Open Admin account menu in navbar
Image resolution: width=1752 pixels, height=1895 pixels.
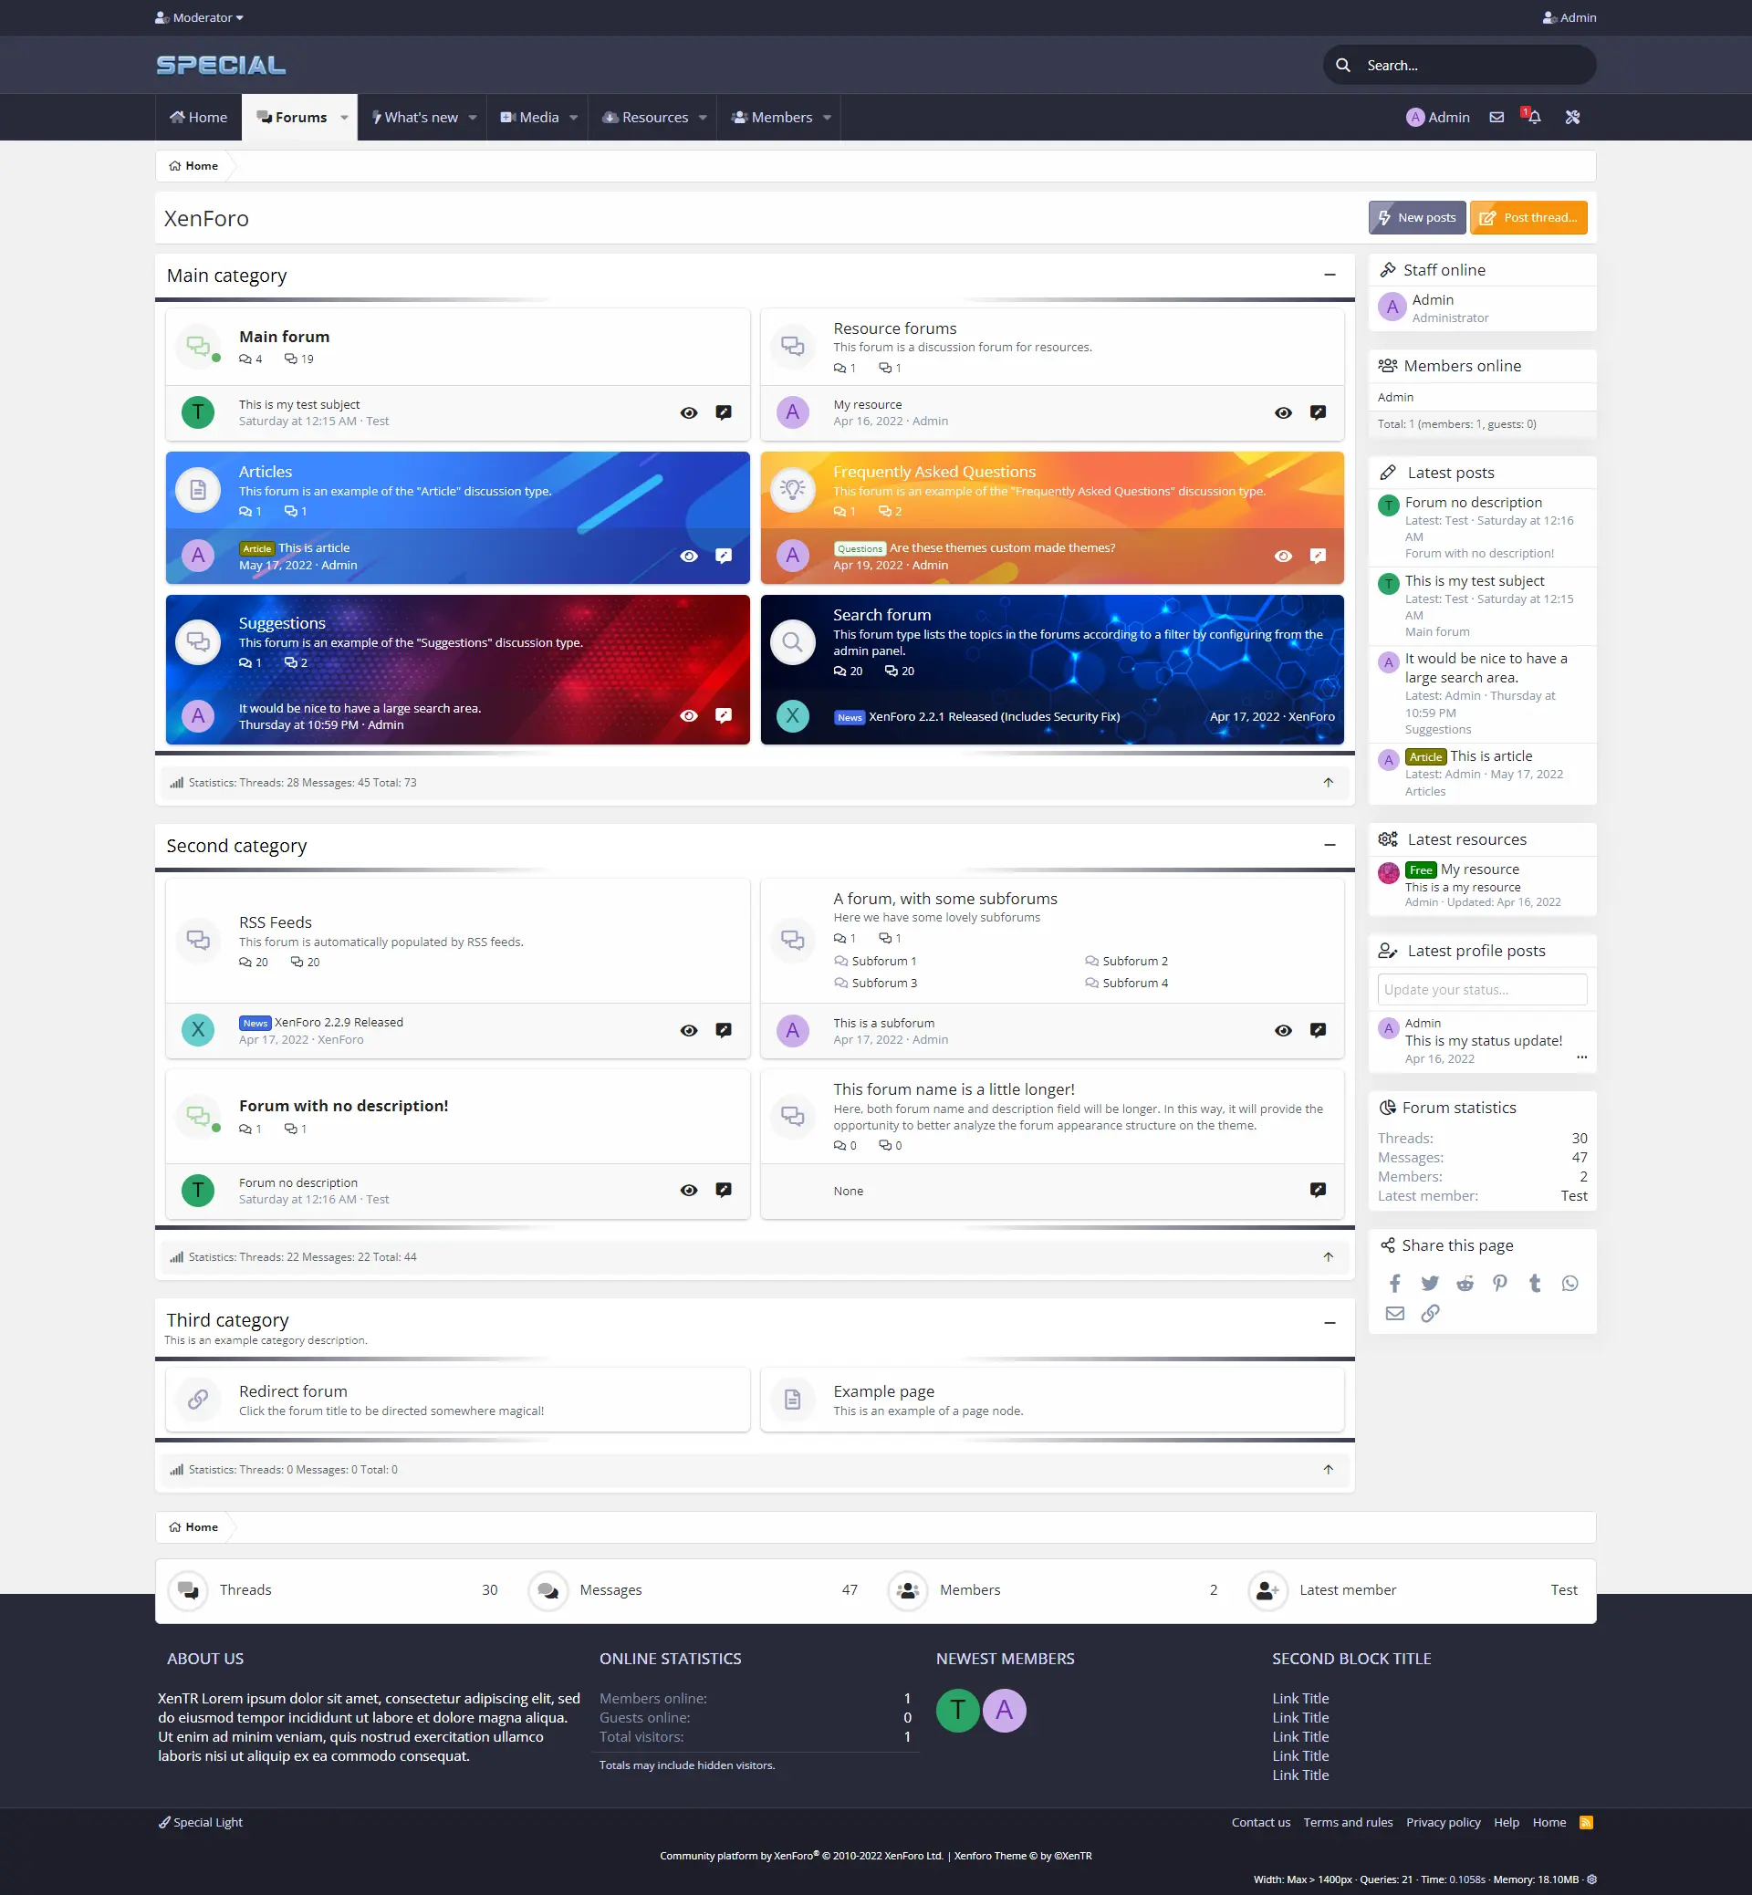point(1438,118)
